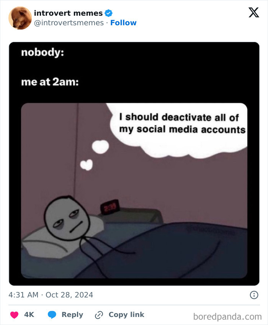
Task: Click the 4K likes count
Action: point(29,314)
